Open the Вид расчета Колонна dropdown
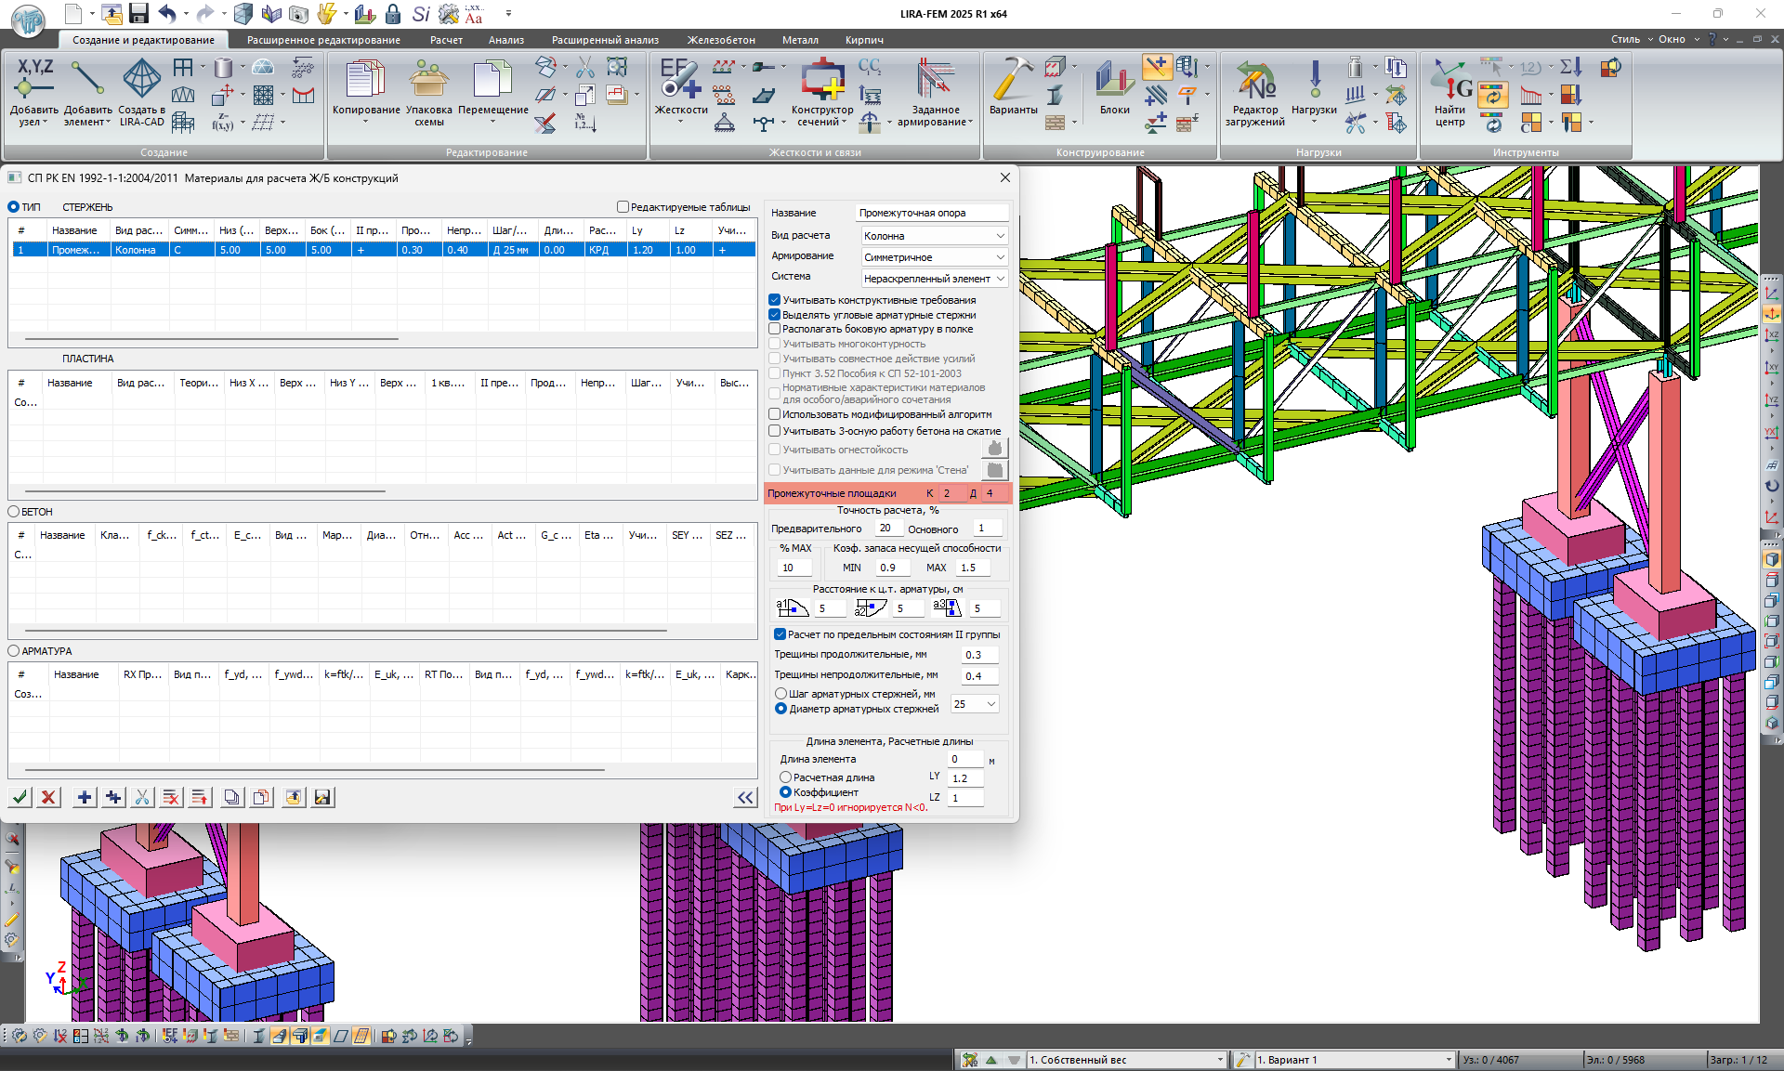 tap(934, 236)
